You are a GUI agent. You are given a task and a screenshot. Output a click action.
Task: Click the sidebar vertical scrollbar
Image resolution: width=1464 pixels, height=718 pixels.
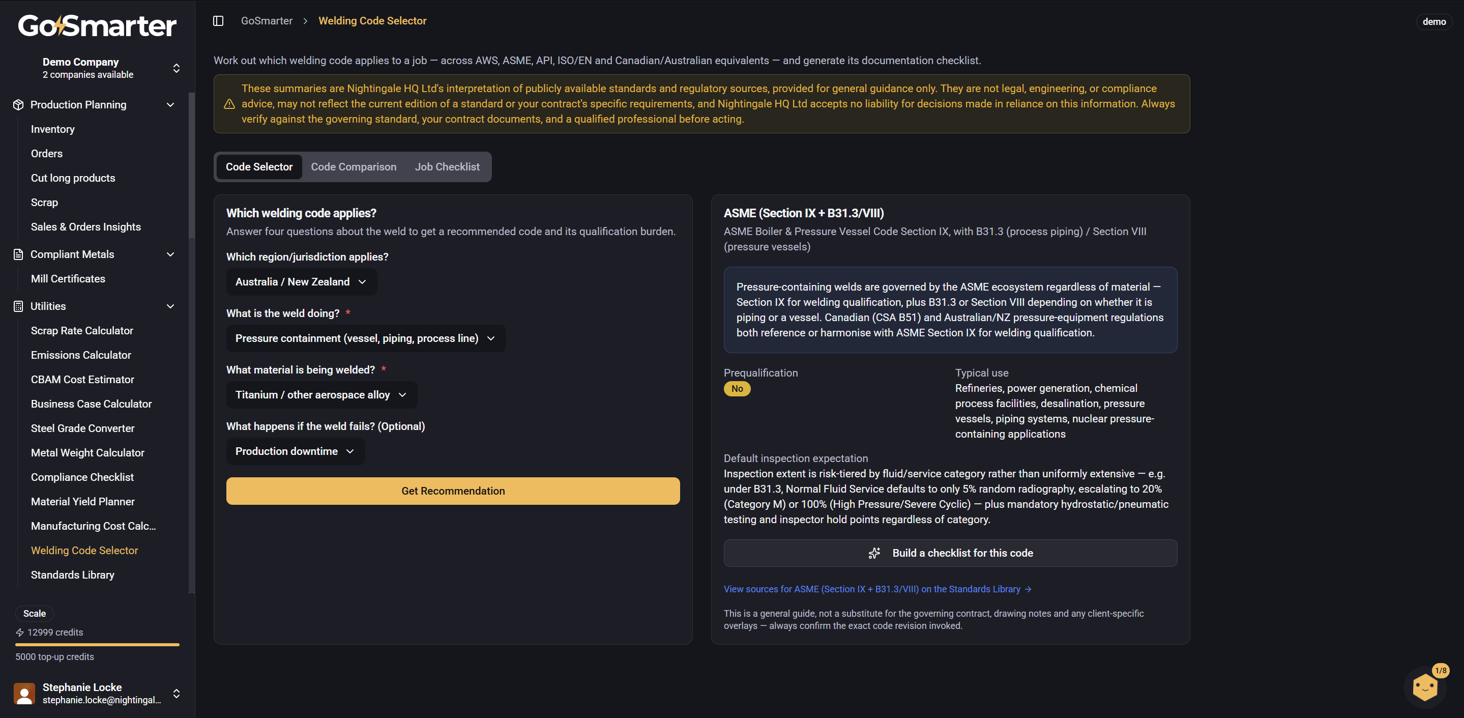(192, 165)
